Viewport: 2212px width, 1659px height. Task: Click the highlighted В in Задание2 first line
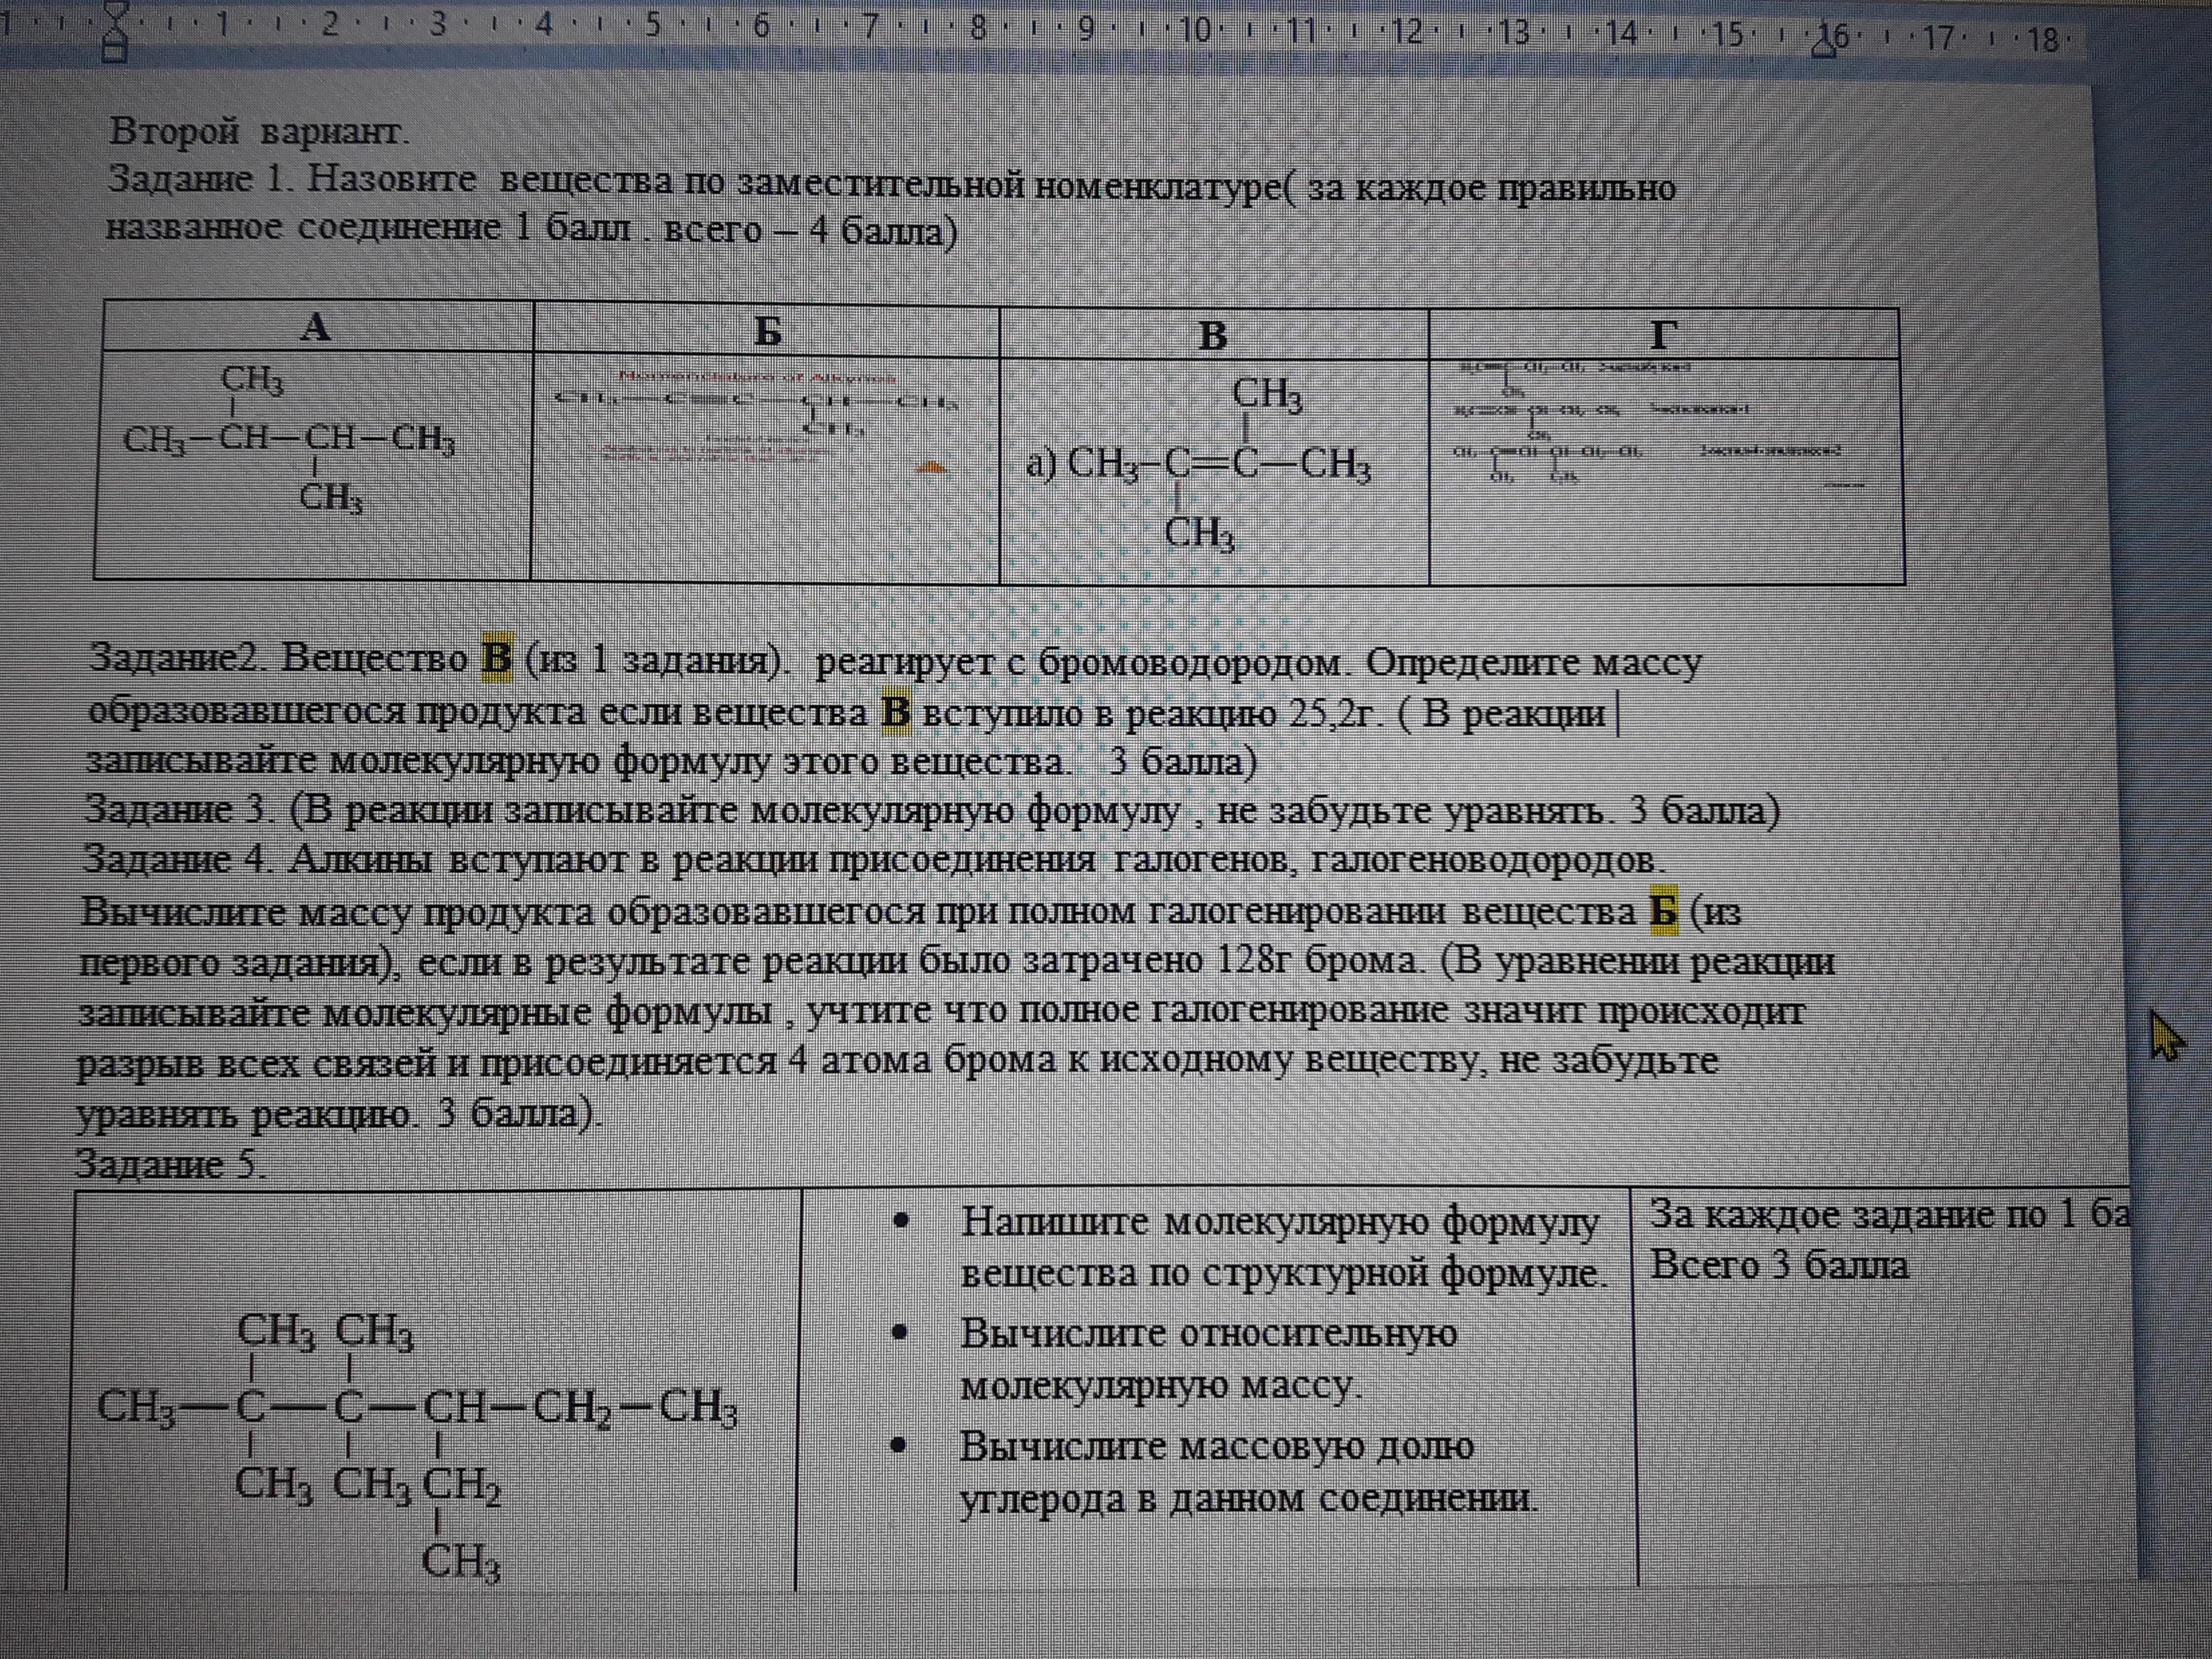click(496, 660)
